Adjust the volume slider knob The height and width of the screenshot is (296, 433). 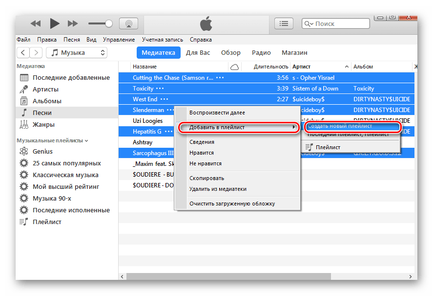point(109,23)
